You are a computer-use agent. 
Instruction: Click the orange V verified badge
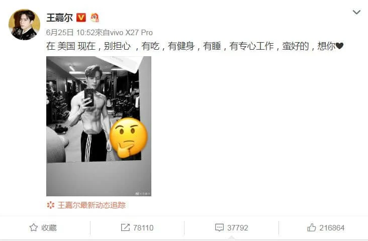pos(81,18)
